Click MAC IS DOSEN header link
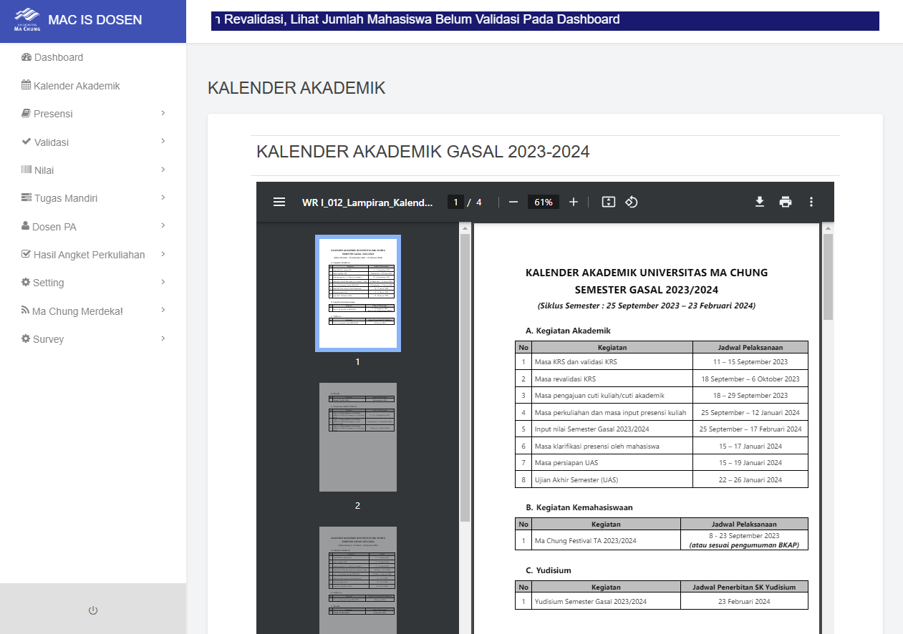 [x=95, y=20]
